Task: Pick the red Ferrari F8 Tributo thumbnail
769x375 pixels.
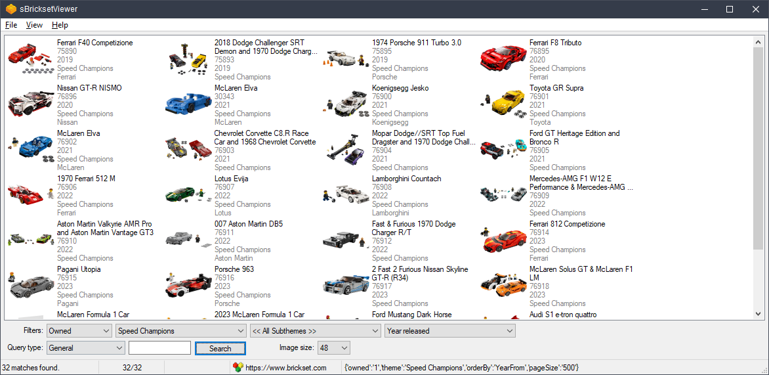Action: 503,58
